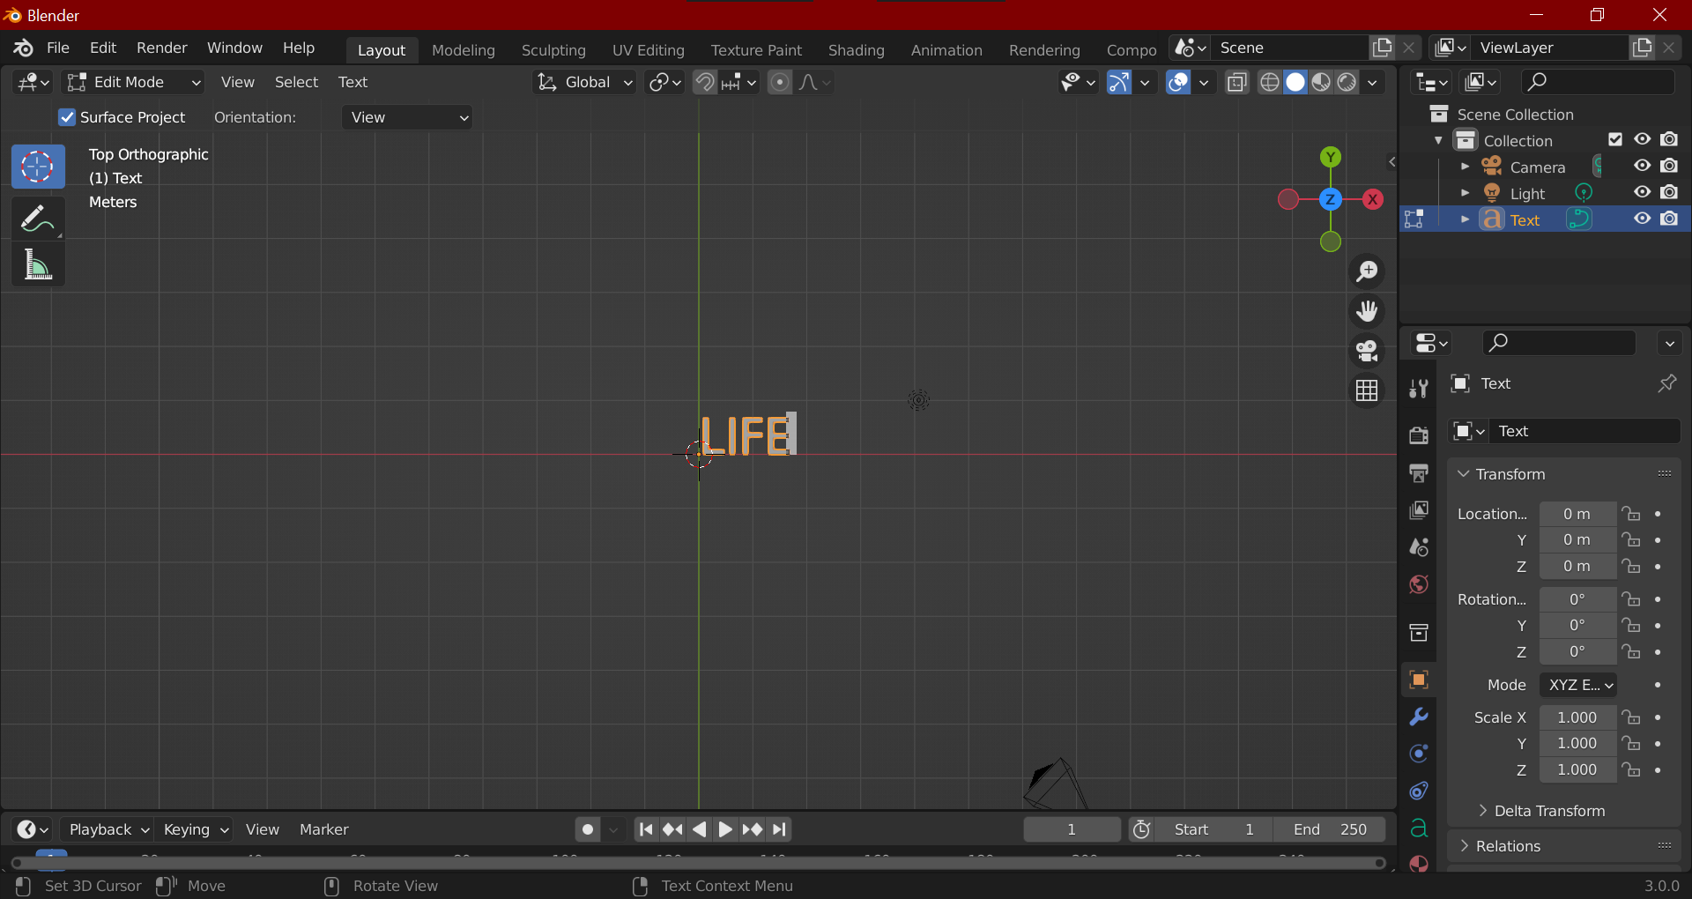Disable Light in renders
This screenshot has height=899, width=1692.
[1668, 192]
